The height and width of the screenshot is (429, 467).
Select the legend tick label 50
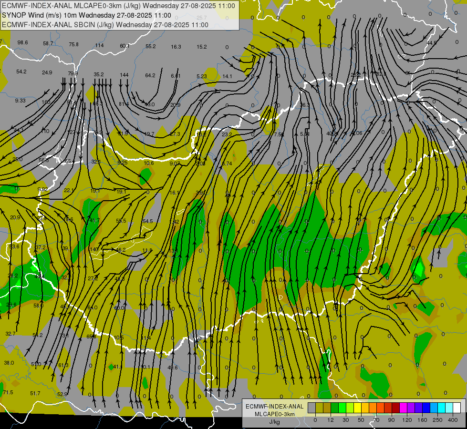pyautogui.click(x=361, y=420)
